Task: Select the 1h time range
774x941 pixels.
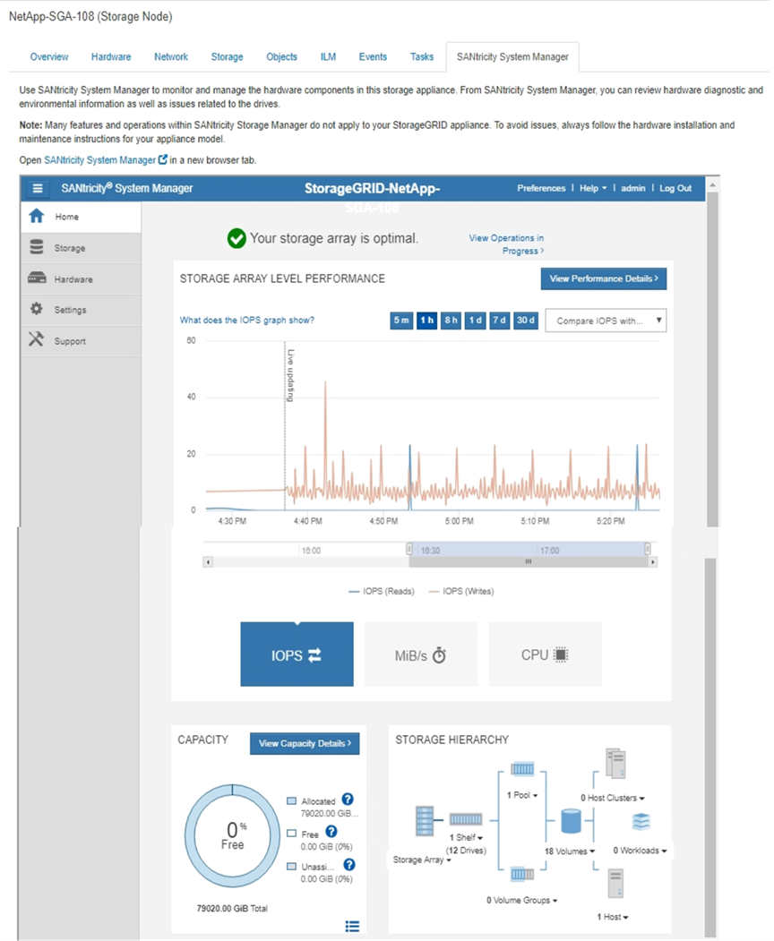Action: 426,321
